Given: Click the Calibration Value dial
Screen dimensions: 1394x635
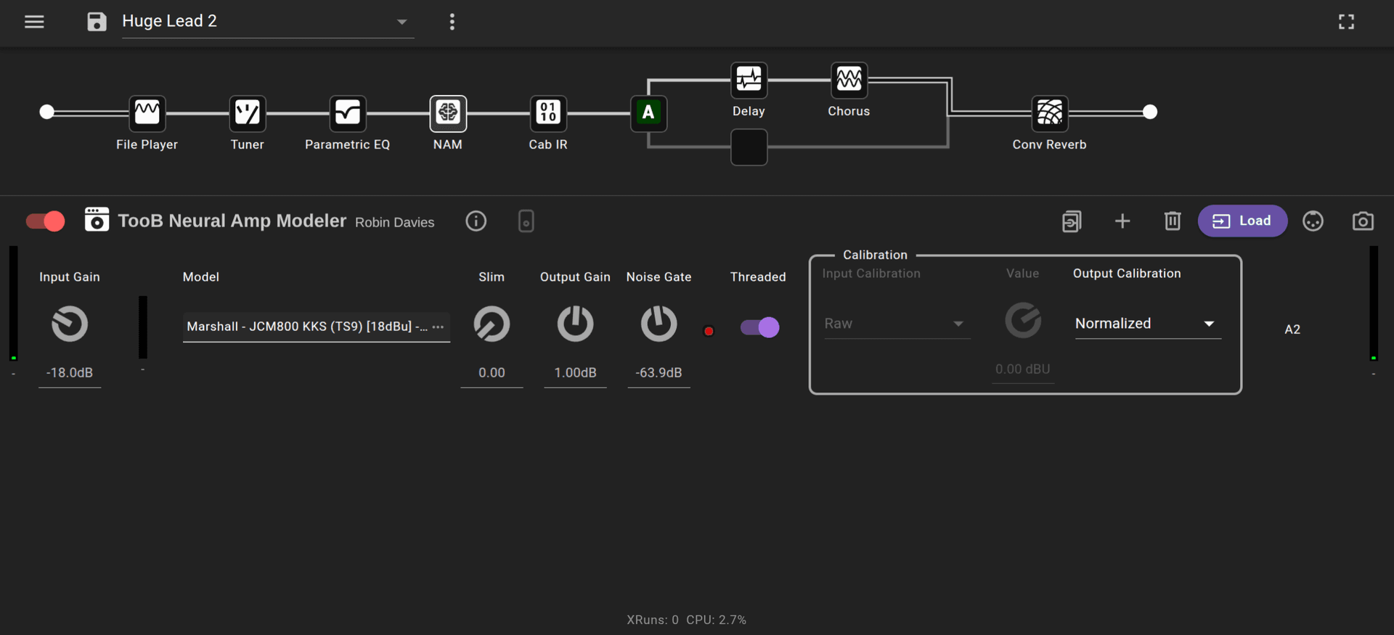Looking at the screenshot, I should 1023,320.
